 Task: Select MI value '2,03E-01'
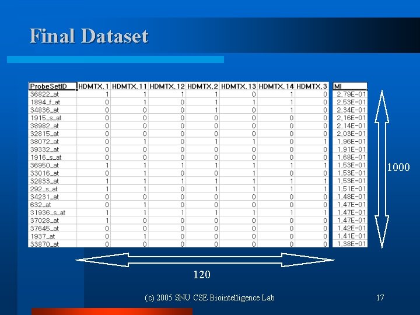[x=350, y=134]
